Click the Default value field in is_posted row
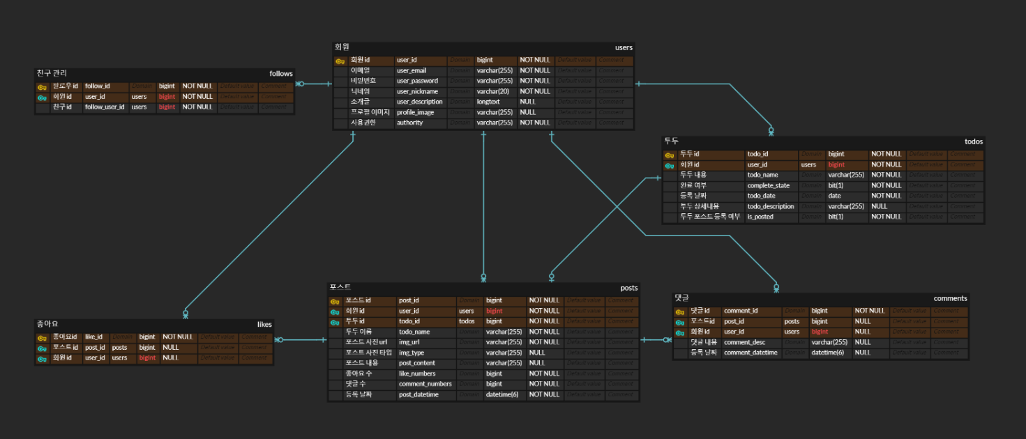 click(926, 217)
